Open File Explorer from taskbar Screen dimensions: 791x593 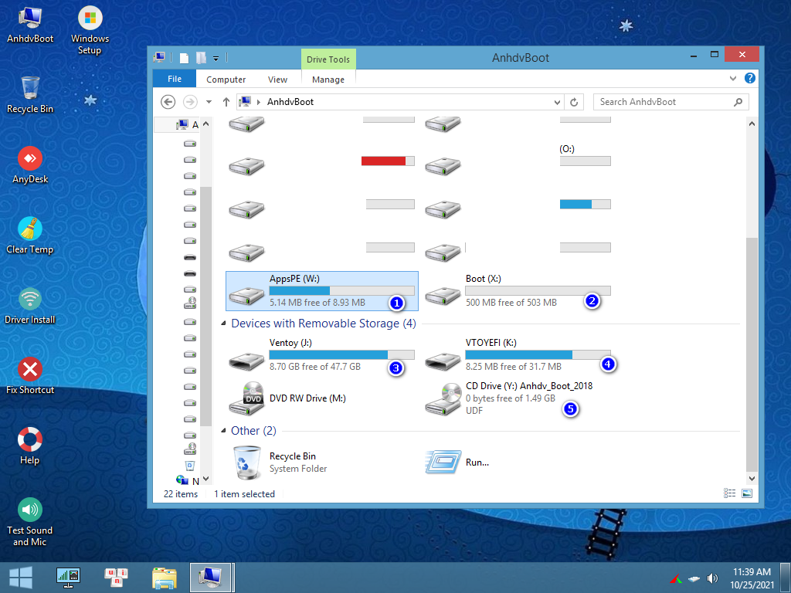(x=164, y=578)
